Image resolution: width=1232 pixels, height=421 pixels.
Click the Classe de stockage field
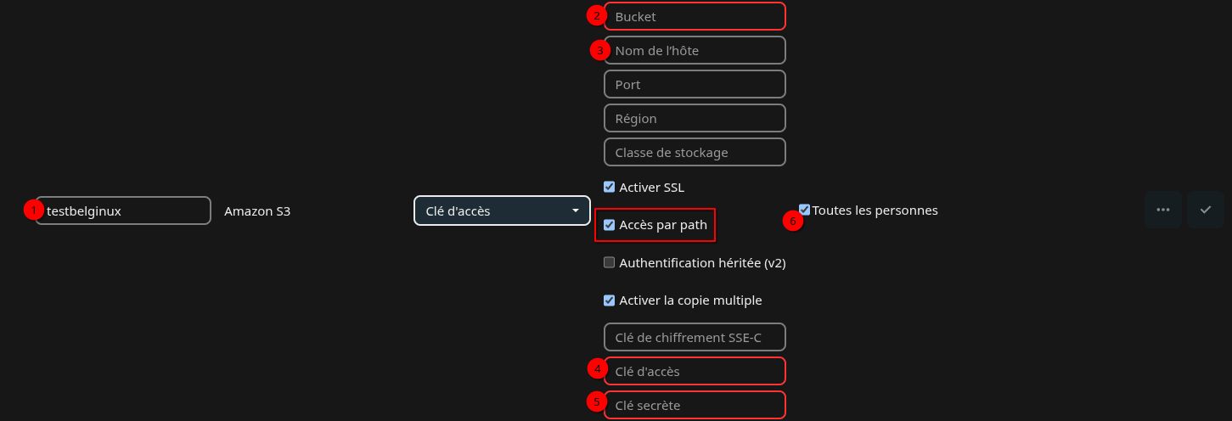(695, 152)
